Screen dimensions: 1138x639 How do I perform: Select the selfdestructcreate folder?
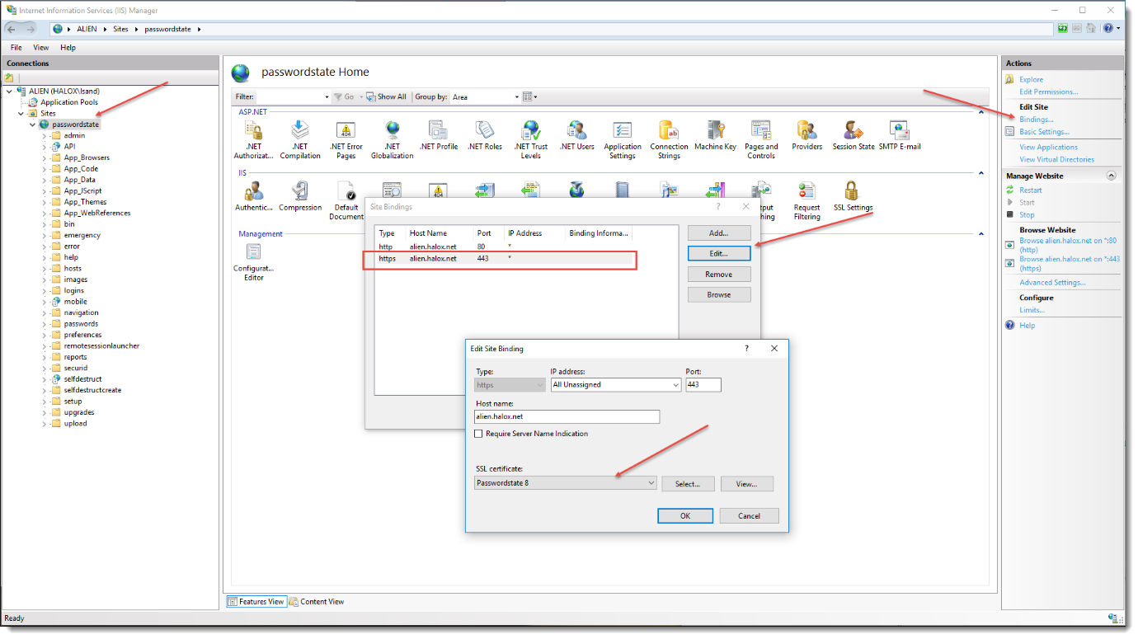[x=92, y=390]
